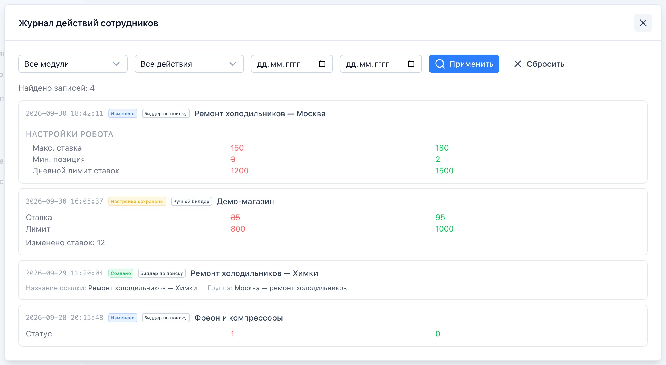
Task: Click the new 'Лимит' value 1000
Action: (444, 229)
